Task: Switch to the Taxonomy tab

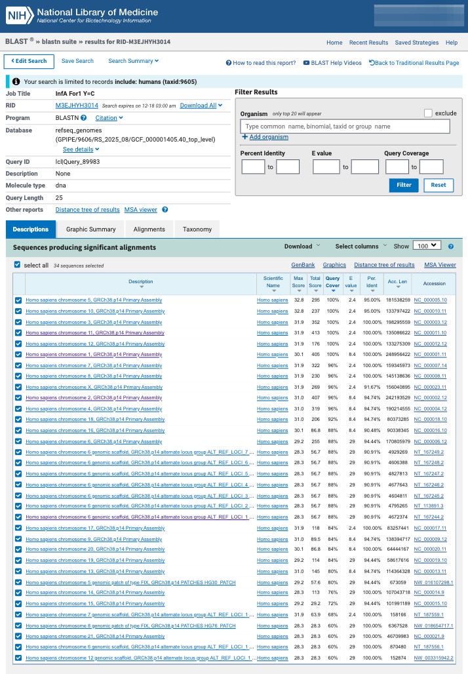Action: pyautogui.click(x=197, y=229)
